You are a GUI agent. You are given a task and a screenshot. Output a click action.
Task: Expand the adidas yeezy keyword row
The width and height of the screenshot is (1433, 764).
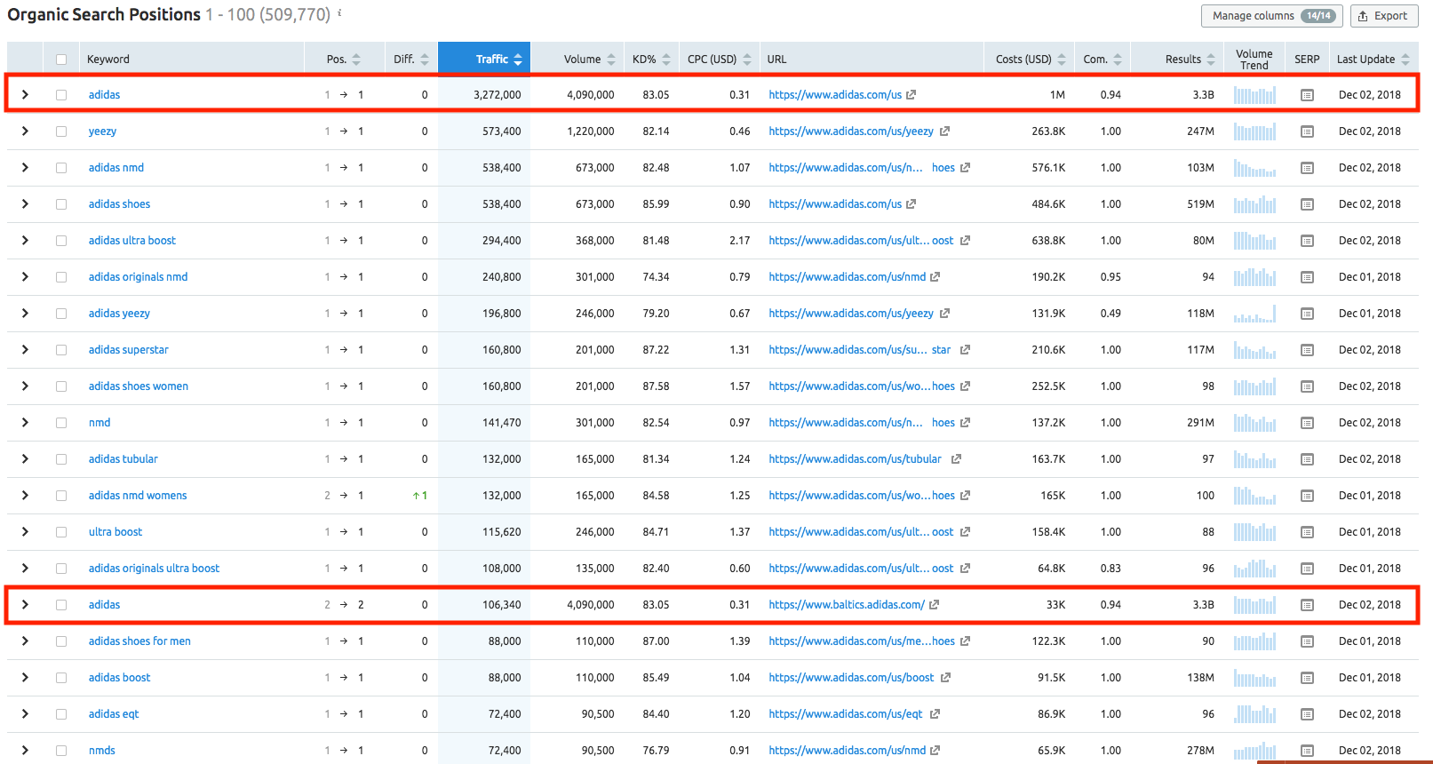coord(25,313)
